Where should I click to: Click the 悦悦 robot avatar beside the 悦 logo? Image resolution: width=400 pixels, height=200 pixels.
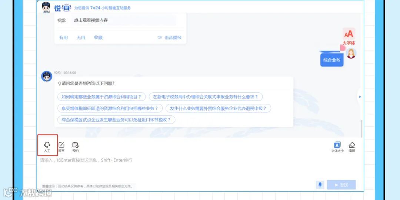46,7
